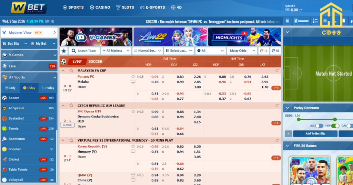Viewport: 353px width, 185px height.
Task: Open the favorites star filter
Action: pos(64,51)
